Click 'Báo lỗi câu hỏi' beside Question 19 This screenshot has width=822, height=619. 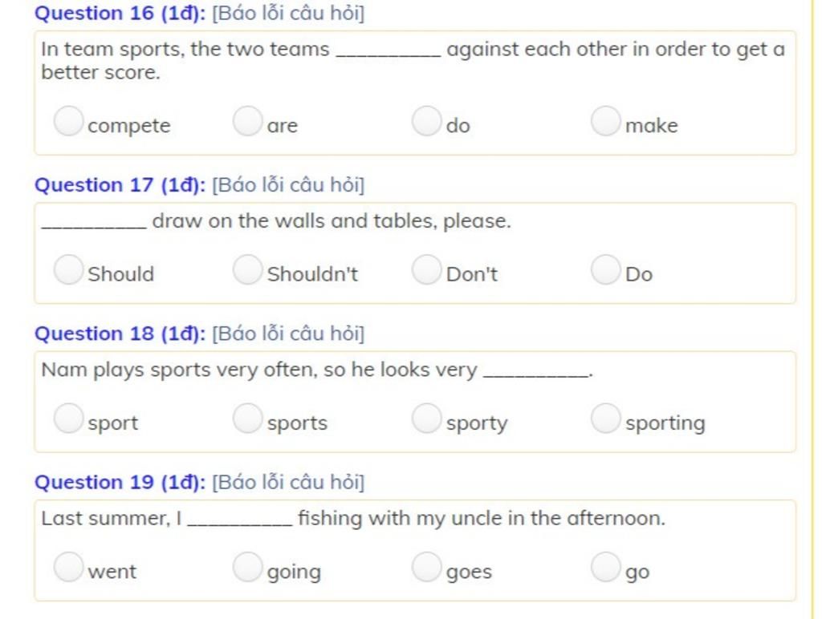tap(288, 483)
